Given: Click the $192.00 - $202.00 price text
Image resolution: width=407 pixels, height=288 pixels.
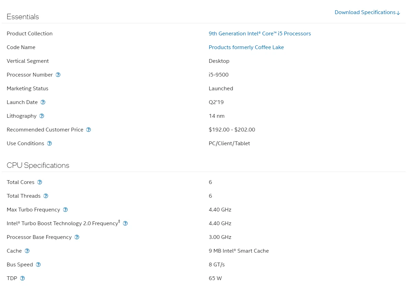Looking at the screenshot, I should [232, 130].
